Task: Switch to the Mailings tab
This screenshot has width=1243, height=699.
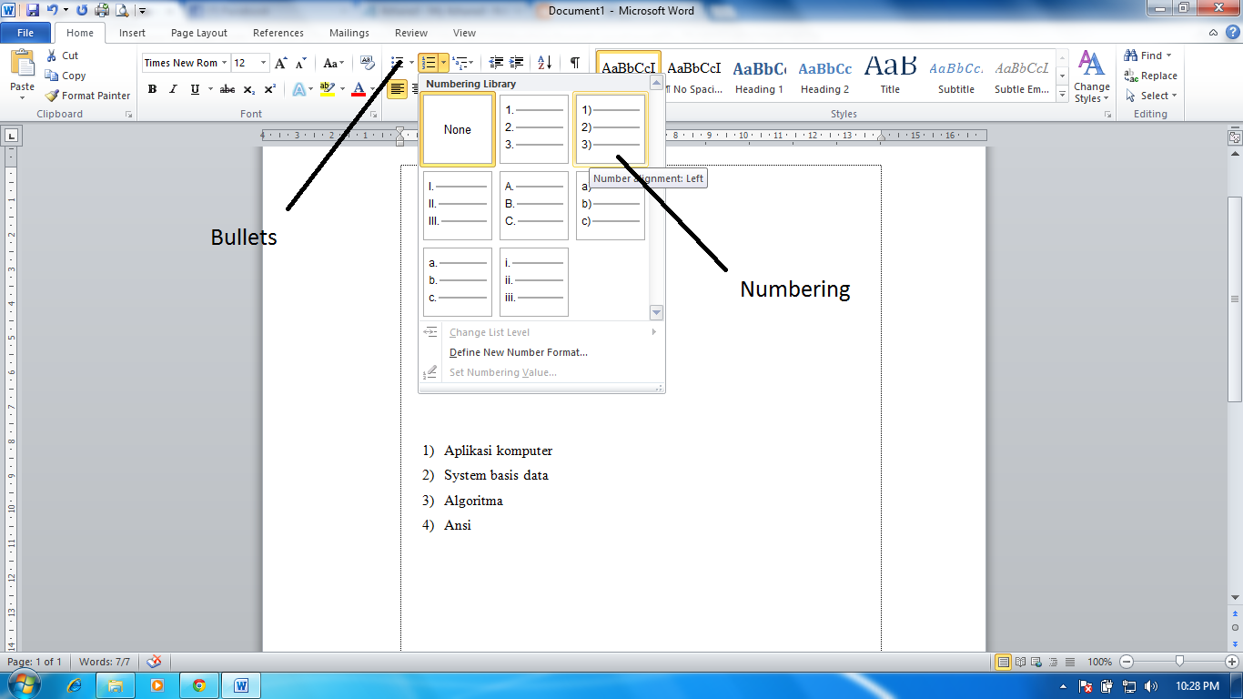Action: [349, 33]
